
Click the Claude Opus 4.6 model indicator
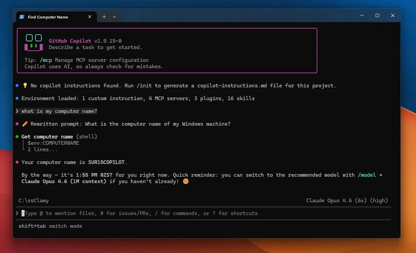pyautogui.click(x=347, y=201)
